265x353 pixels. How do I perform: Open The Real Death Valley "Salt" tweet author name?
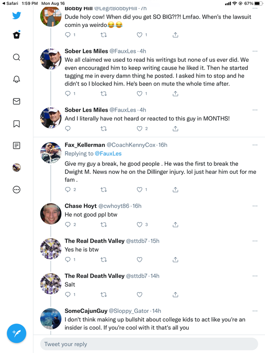click(95, 276)
